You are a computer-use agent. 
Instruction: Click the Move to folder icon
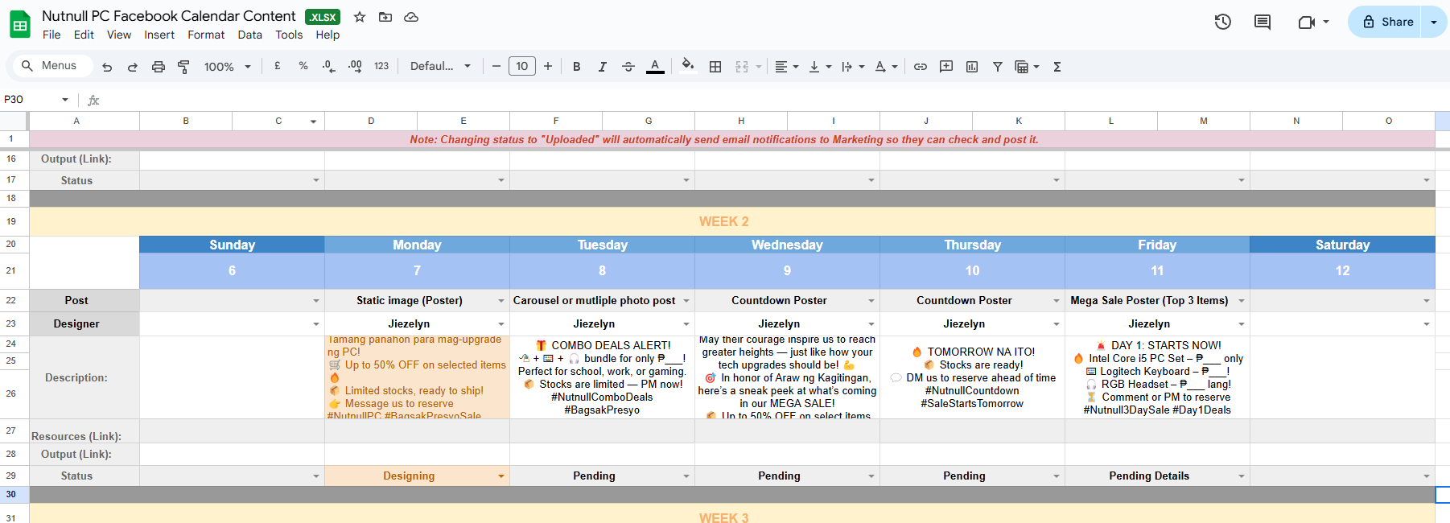click(385, 17)
